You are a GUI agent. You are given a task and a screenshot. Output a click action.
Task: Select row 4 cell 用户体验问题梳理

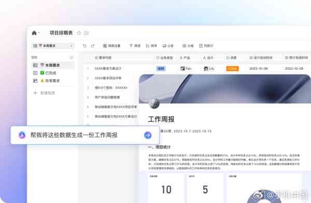107,97
